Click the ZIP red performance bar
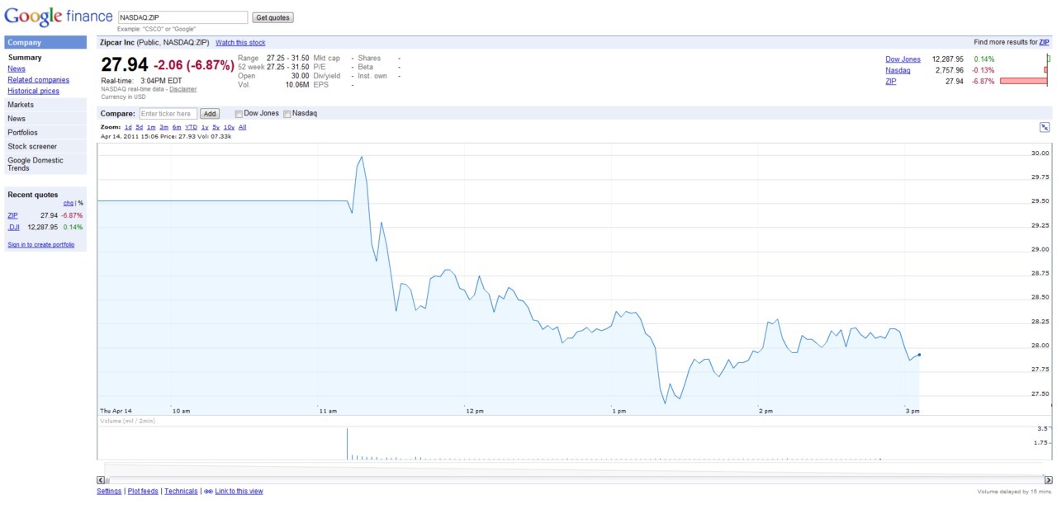1057x509 pixels. point(1023,82)
